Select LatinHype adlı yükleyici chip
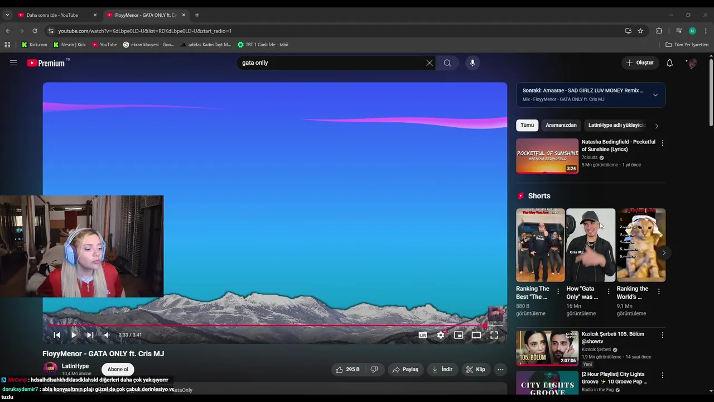Viewport: 714px width, 402px height. [616, 126]
